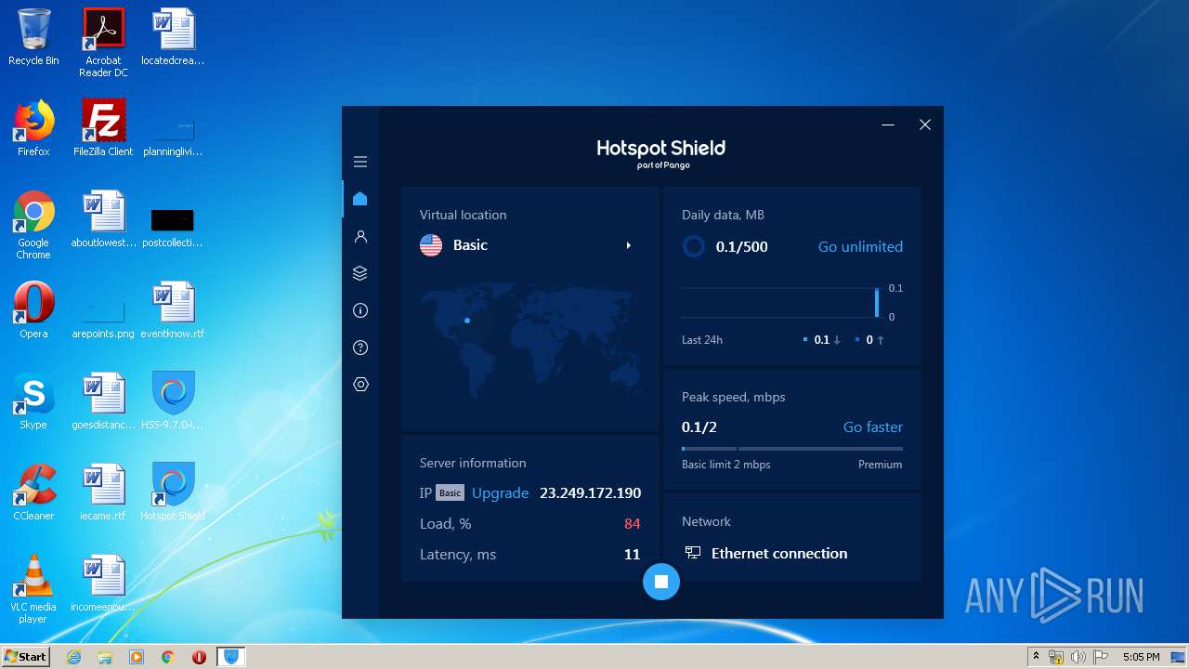Click the Hotspot Shield taskbar button
Screen dimensions: 1189x669
231,657
